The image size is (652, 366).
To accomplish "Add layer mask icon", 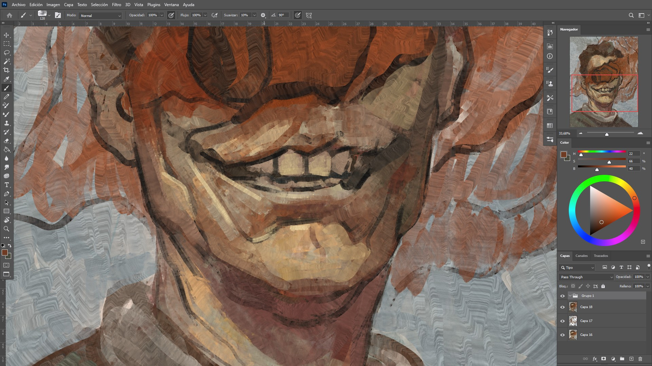I will point(603,359).
